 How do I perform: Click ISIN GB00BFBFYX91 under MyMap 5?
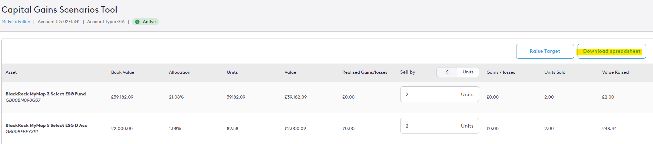[22, 132]
